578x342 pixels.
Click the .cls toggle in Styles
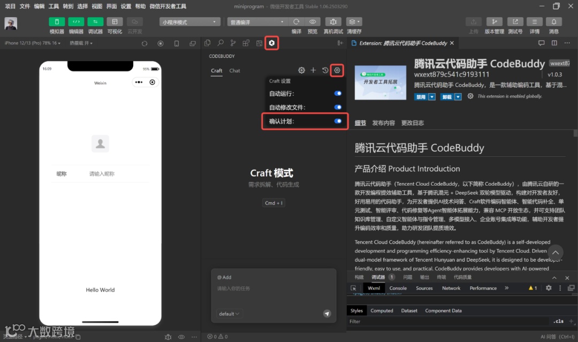pos(558,321)
